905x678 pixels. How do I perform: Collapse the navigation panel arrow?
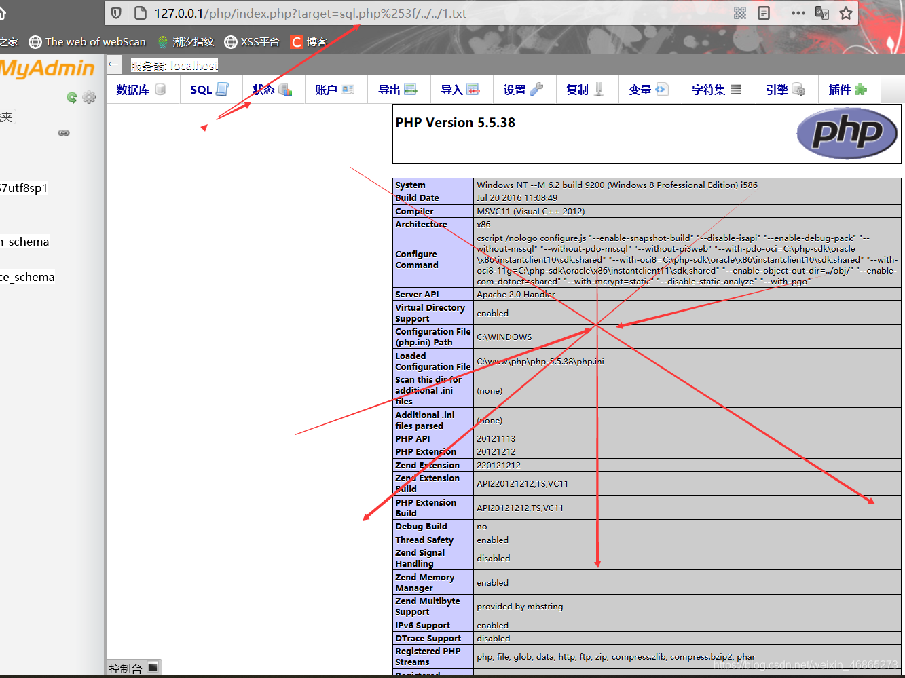click(113, 64)
